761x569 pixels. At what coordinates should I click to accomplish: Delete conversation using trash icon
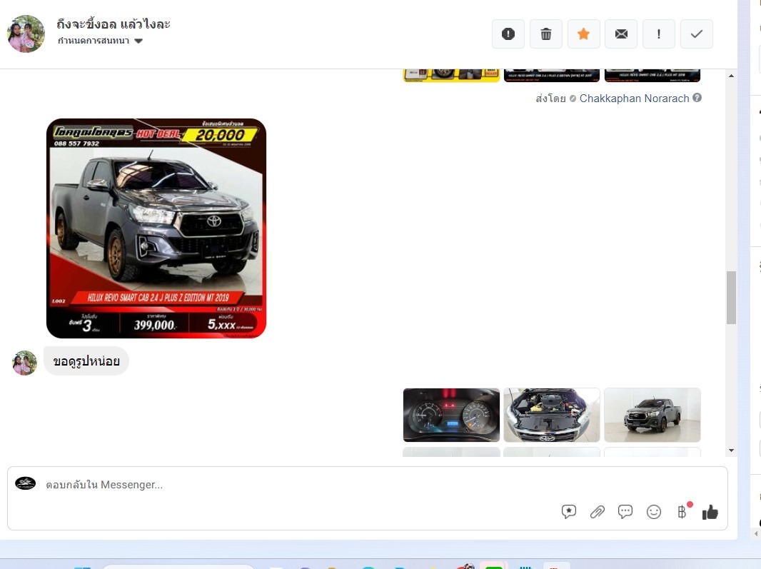coord(546,34)
